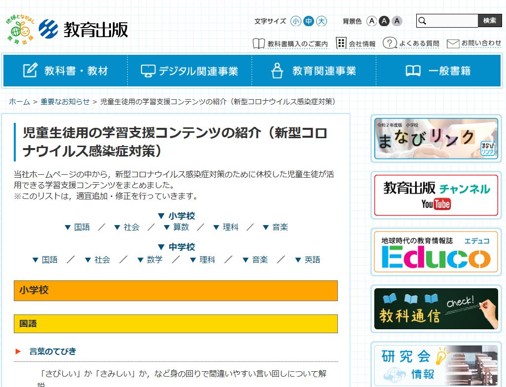506x387 pixels.
Task: Set text size to 大
Action: point(322,21)
